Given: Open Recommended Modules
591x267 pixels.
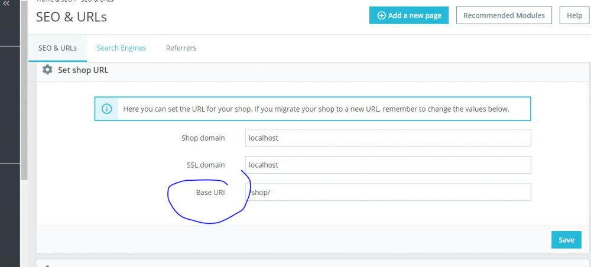Looking at the screenshot, I should (x=504, y=16).
